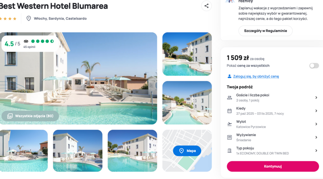Expand the Goście i liczba pokoi chevron
This screenshot has height=179, width=323.
pos(316,97)
